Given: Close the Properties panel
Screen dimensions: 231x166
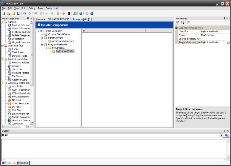Looking at the screenshot, I should tap(228, 19).
